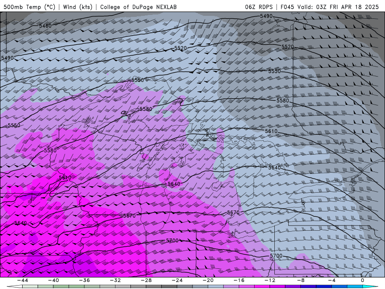
Task: Click the -20 value on the color scale
Action: [208, 280]
